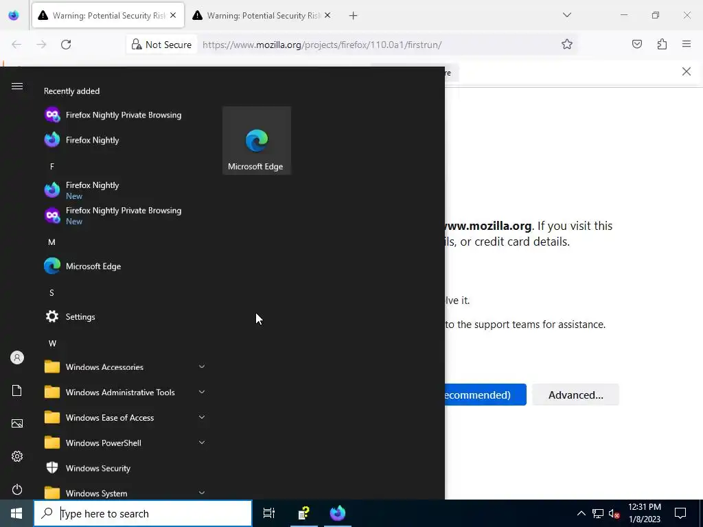Open the Action Center notifications icon
The image size is (703, 527).
pyautogui.click(x=680, y=513)
